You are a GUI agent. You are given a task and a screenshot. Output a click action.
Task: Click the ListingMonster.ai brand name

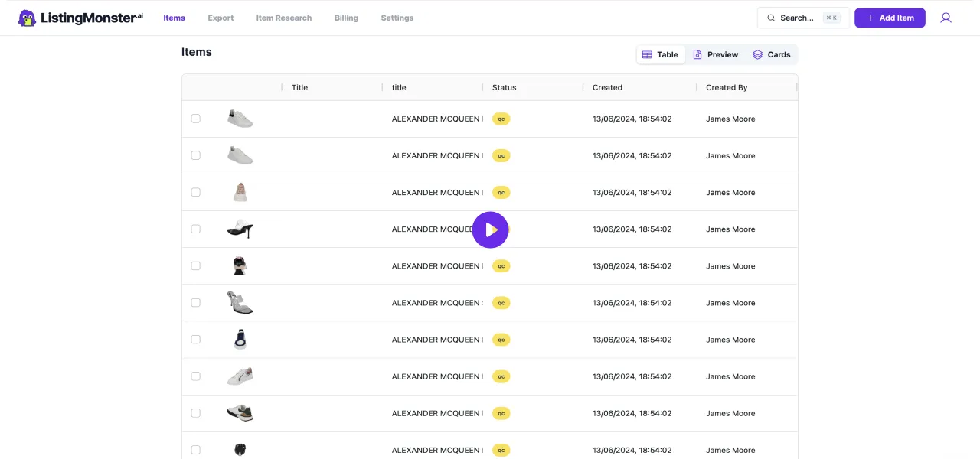pyautogui.click(x=90, y=18)
